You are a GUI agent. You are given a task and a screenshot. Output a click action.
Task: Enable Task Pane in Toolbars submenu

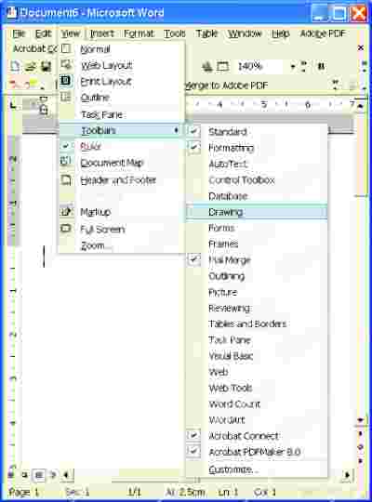coord(257,339)
